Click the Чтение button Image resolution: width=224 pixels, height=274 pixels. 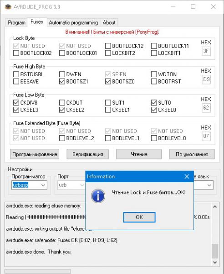coord(139,154)
